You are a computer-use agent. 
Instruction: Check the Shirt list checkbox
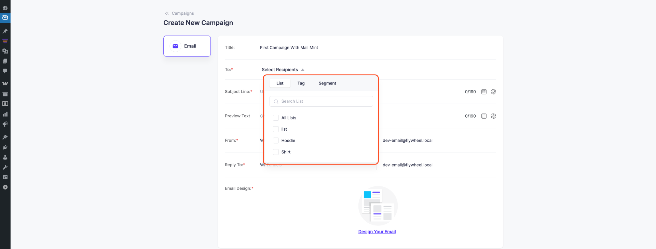(x=276, y=152)
